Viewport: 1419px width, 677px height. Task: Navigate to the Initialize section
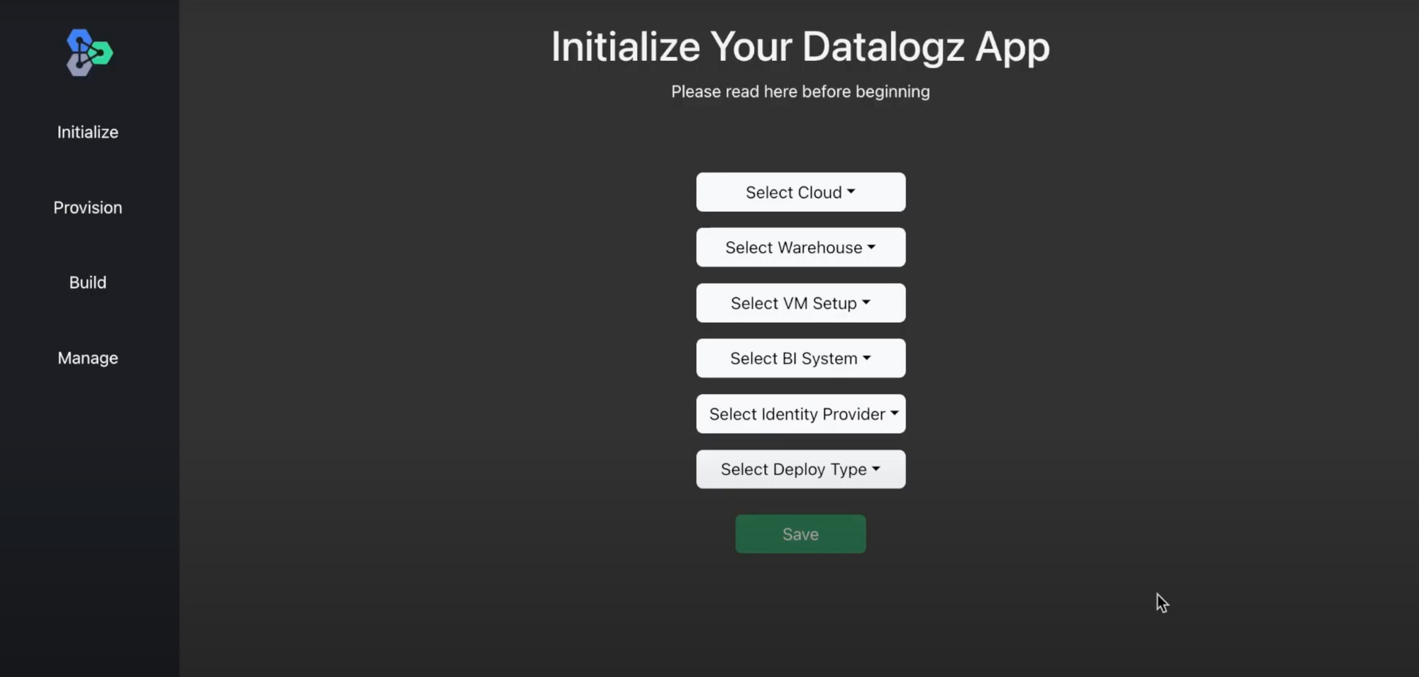[87, 132]
